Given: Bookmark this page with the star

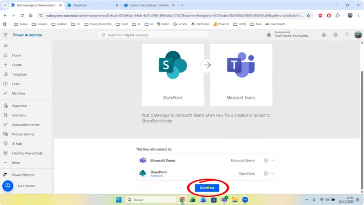Looking at the screenshot, I should click(308, 16).
